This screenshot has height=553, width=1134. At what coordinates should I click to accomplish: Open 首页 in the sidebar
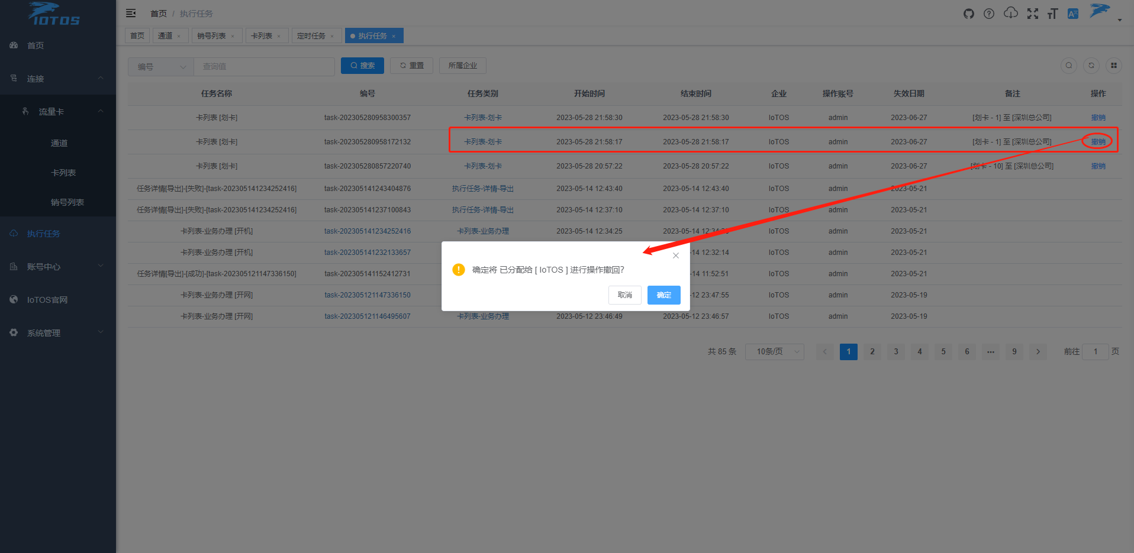pos(58,46)
